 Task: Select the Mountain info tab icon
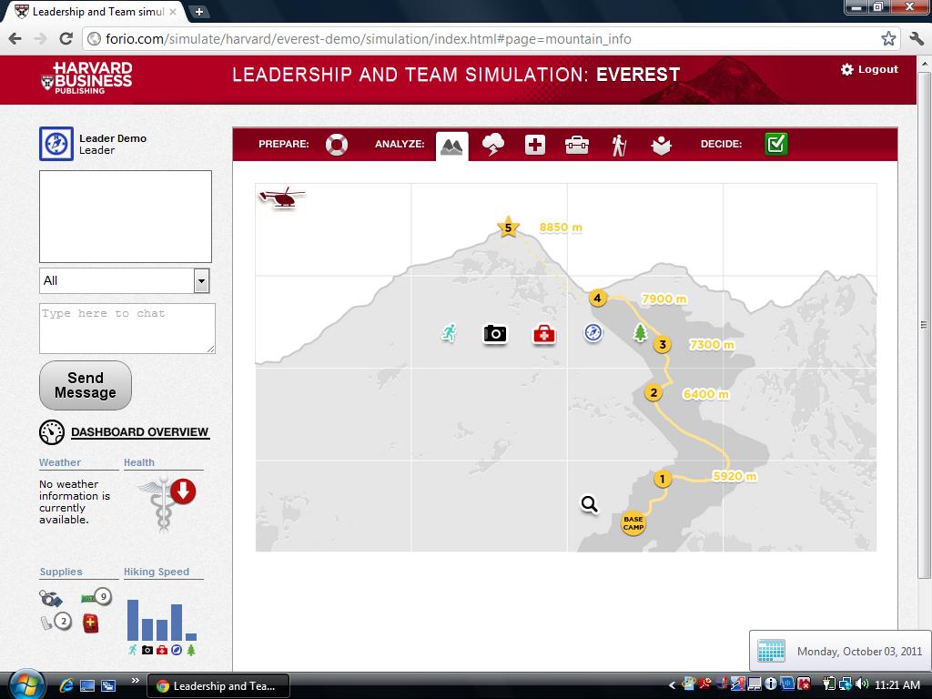(451, 147)
